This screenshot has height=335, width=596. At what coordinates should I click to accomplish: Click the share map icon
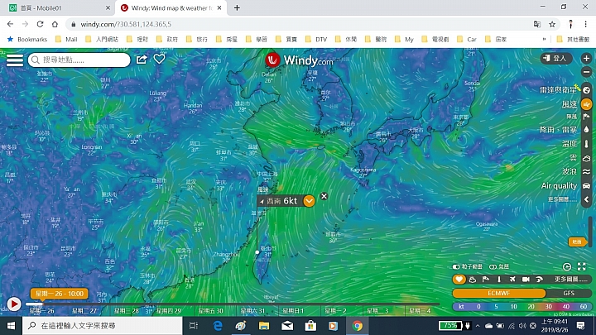[x=142, y=60]
